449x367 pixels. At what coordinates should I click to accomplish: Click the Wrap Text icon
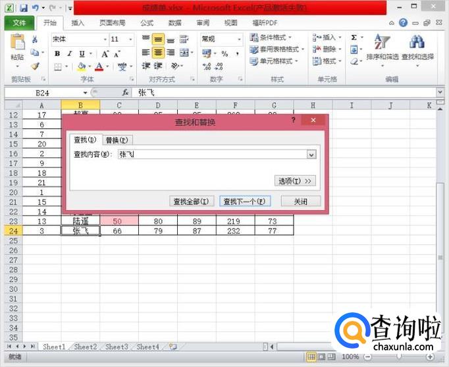(x=184, y=39)
